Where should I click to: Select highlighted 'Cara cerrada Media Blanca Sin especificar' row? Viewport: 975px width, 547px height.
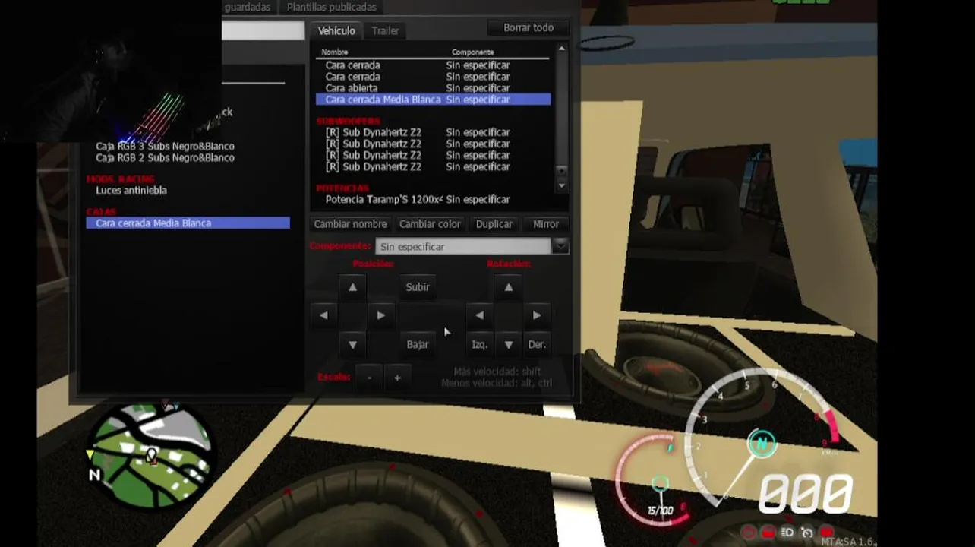pyautogui.click(x=433, y=100)
